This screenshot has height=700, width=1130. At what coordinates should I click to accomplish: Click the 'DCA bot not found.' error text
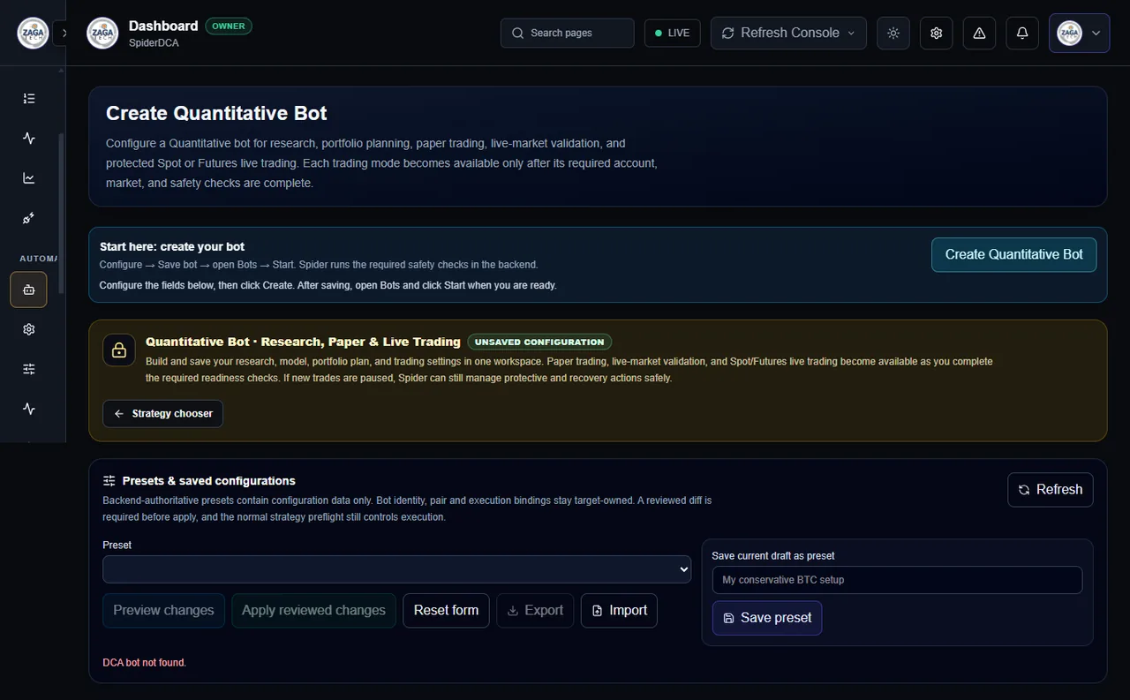(145, 662)
